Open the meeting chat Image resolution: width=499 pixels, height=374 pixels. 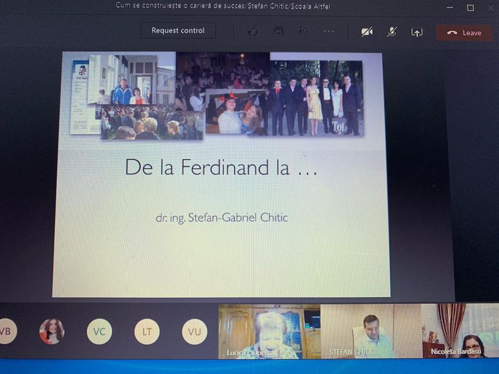278,31
